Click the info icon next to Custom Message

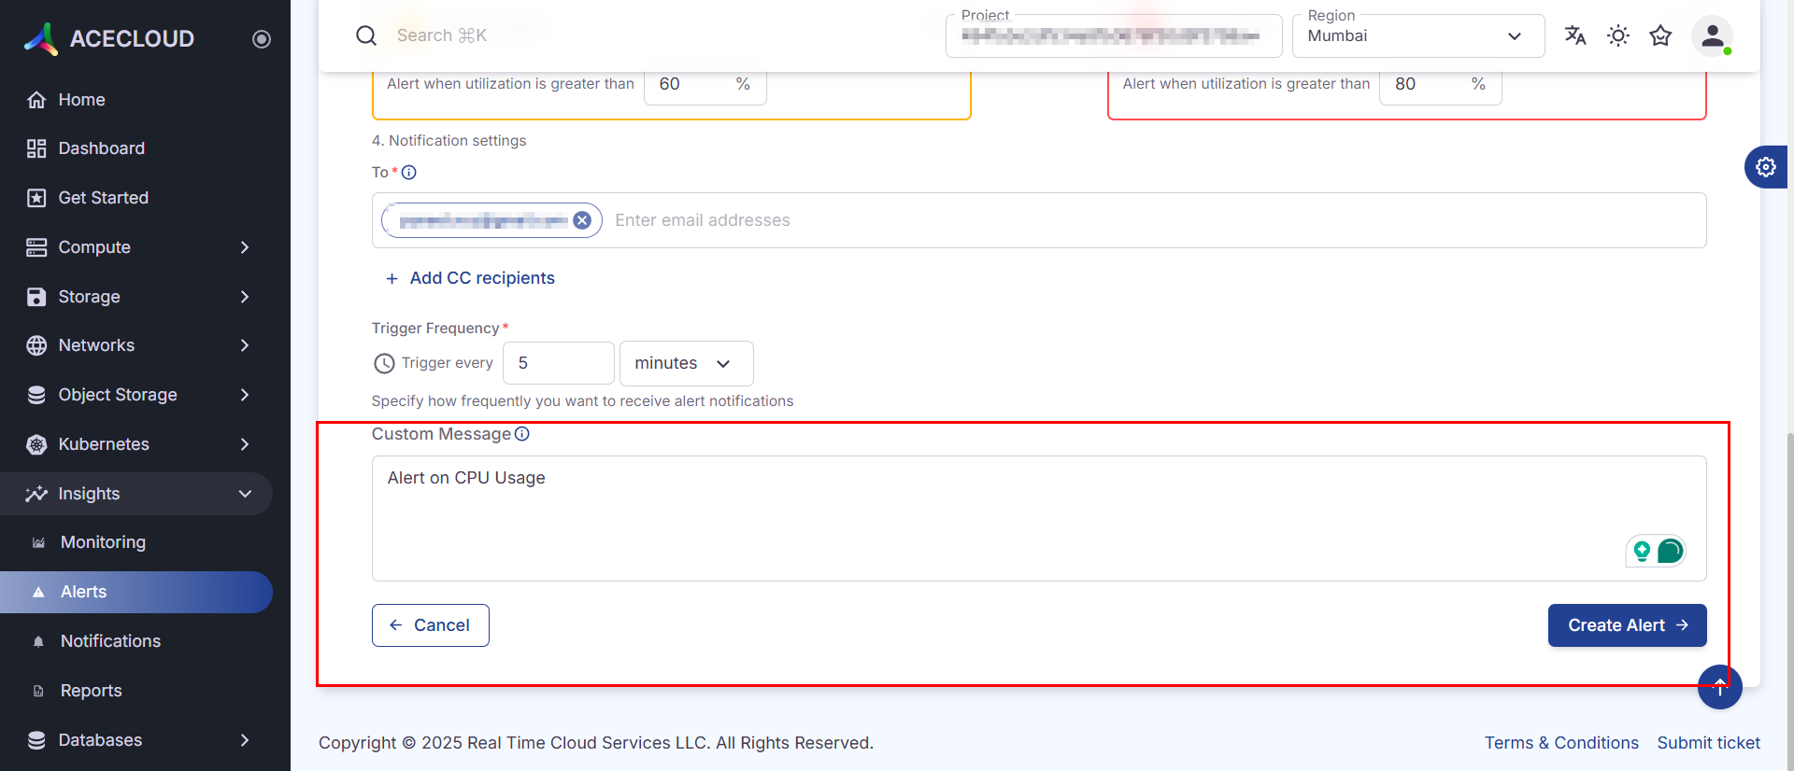point(522,434)
